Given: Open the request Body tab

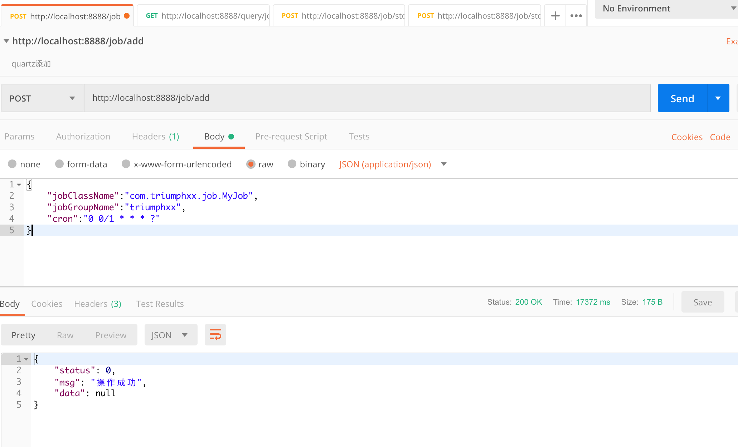Looking at the screenshot, I should (x=219, y=136).
